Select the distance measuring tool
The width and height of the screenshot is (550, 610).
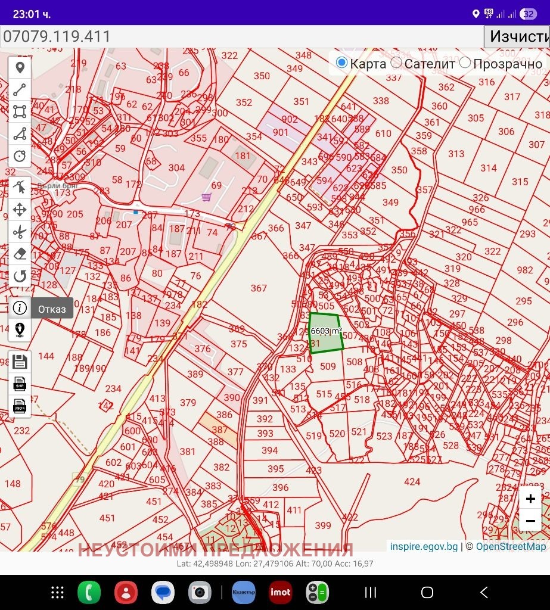tap(20, 89)
